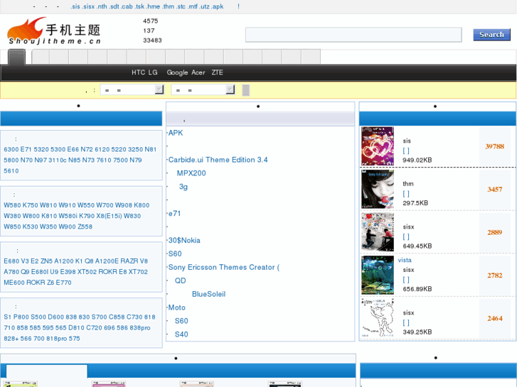
Task: Click the .apk file format link
Action: point(218,6)
